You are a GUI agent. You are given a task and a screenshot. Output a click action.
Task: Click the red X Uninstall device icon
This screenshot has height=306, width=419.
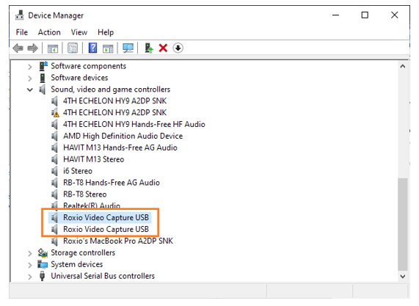(x=163, y=48)
